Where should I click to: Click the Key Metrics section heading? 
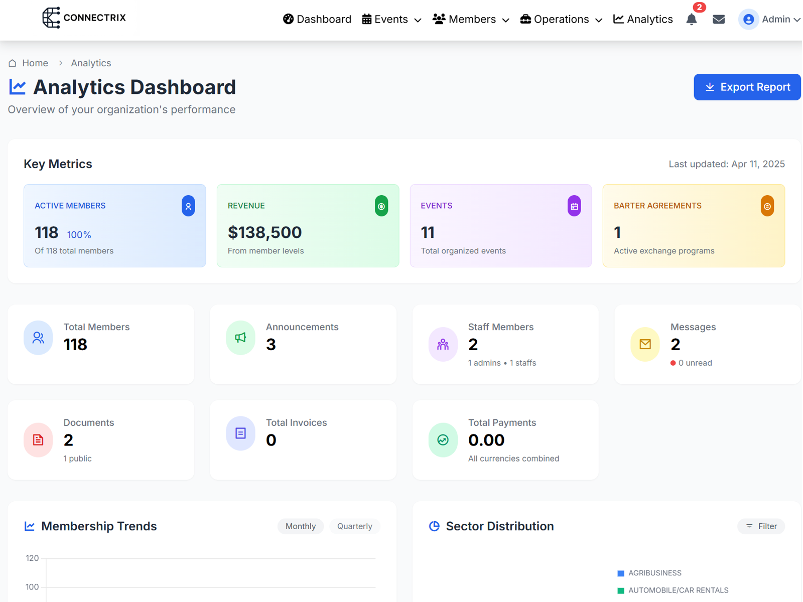point(58,164)
